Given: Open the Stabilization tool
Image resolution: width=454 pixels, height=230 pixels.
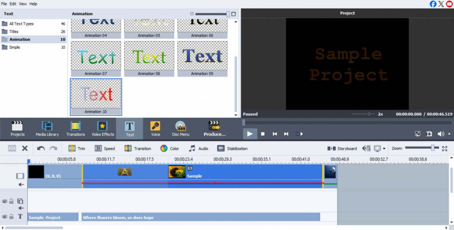Looking at the screenshot, I should click(x=232, y=148).
